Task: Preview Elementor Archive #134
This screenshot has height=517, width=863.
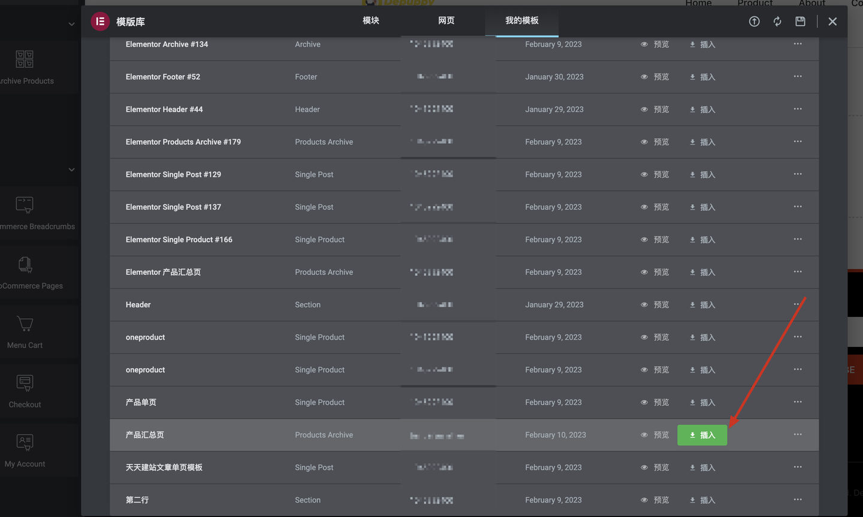Action: pos(655,44)
